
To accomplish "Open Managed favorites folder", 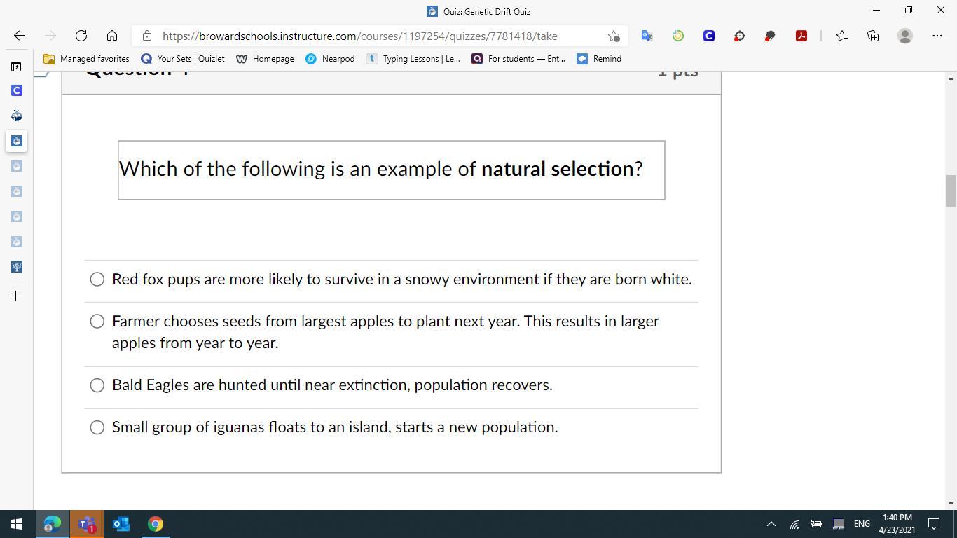I will tap(86, 59).
